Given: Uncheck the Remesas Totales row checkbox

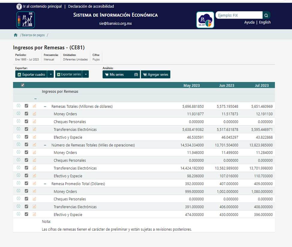Looking at the screenshot, I should (26, 106).
